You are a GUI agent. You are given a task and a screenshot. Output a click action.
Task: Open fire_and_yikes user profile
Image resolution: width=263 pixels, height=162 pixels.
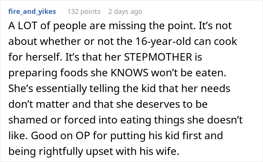pyautogui.click(x=32, y=12)
